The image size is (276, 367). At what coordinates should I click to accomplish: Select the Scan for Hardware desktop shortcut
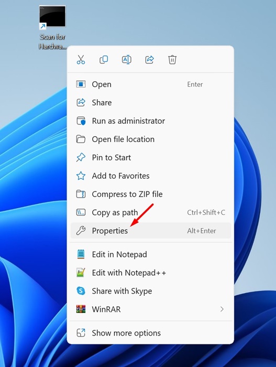click(x=52, y=27)
